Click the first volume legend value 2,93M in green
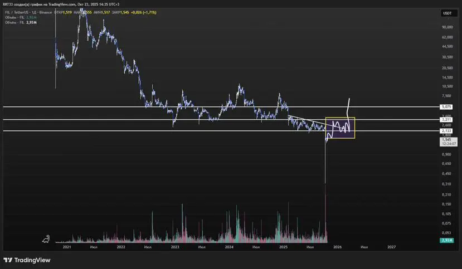Image resolution: width=462 pixels, height=269 pixels. (x=32, y=17)
